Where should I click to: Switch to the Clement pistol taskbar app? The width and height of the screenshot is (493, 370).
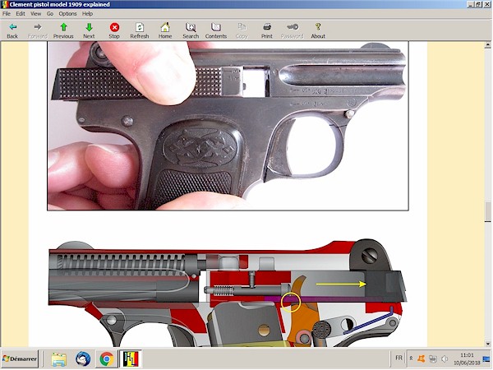(x=131, y=359)
